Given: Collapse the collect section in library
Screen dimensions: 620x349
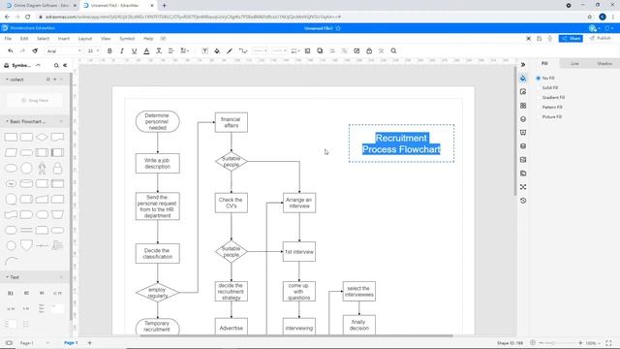Looking at the screenshot, I should pyautogui.click(x=7, y=79).
